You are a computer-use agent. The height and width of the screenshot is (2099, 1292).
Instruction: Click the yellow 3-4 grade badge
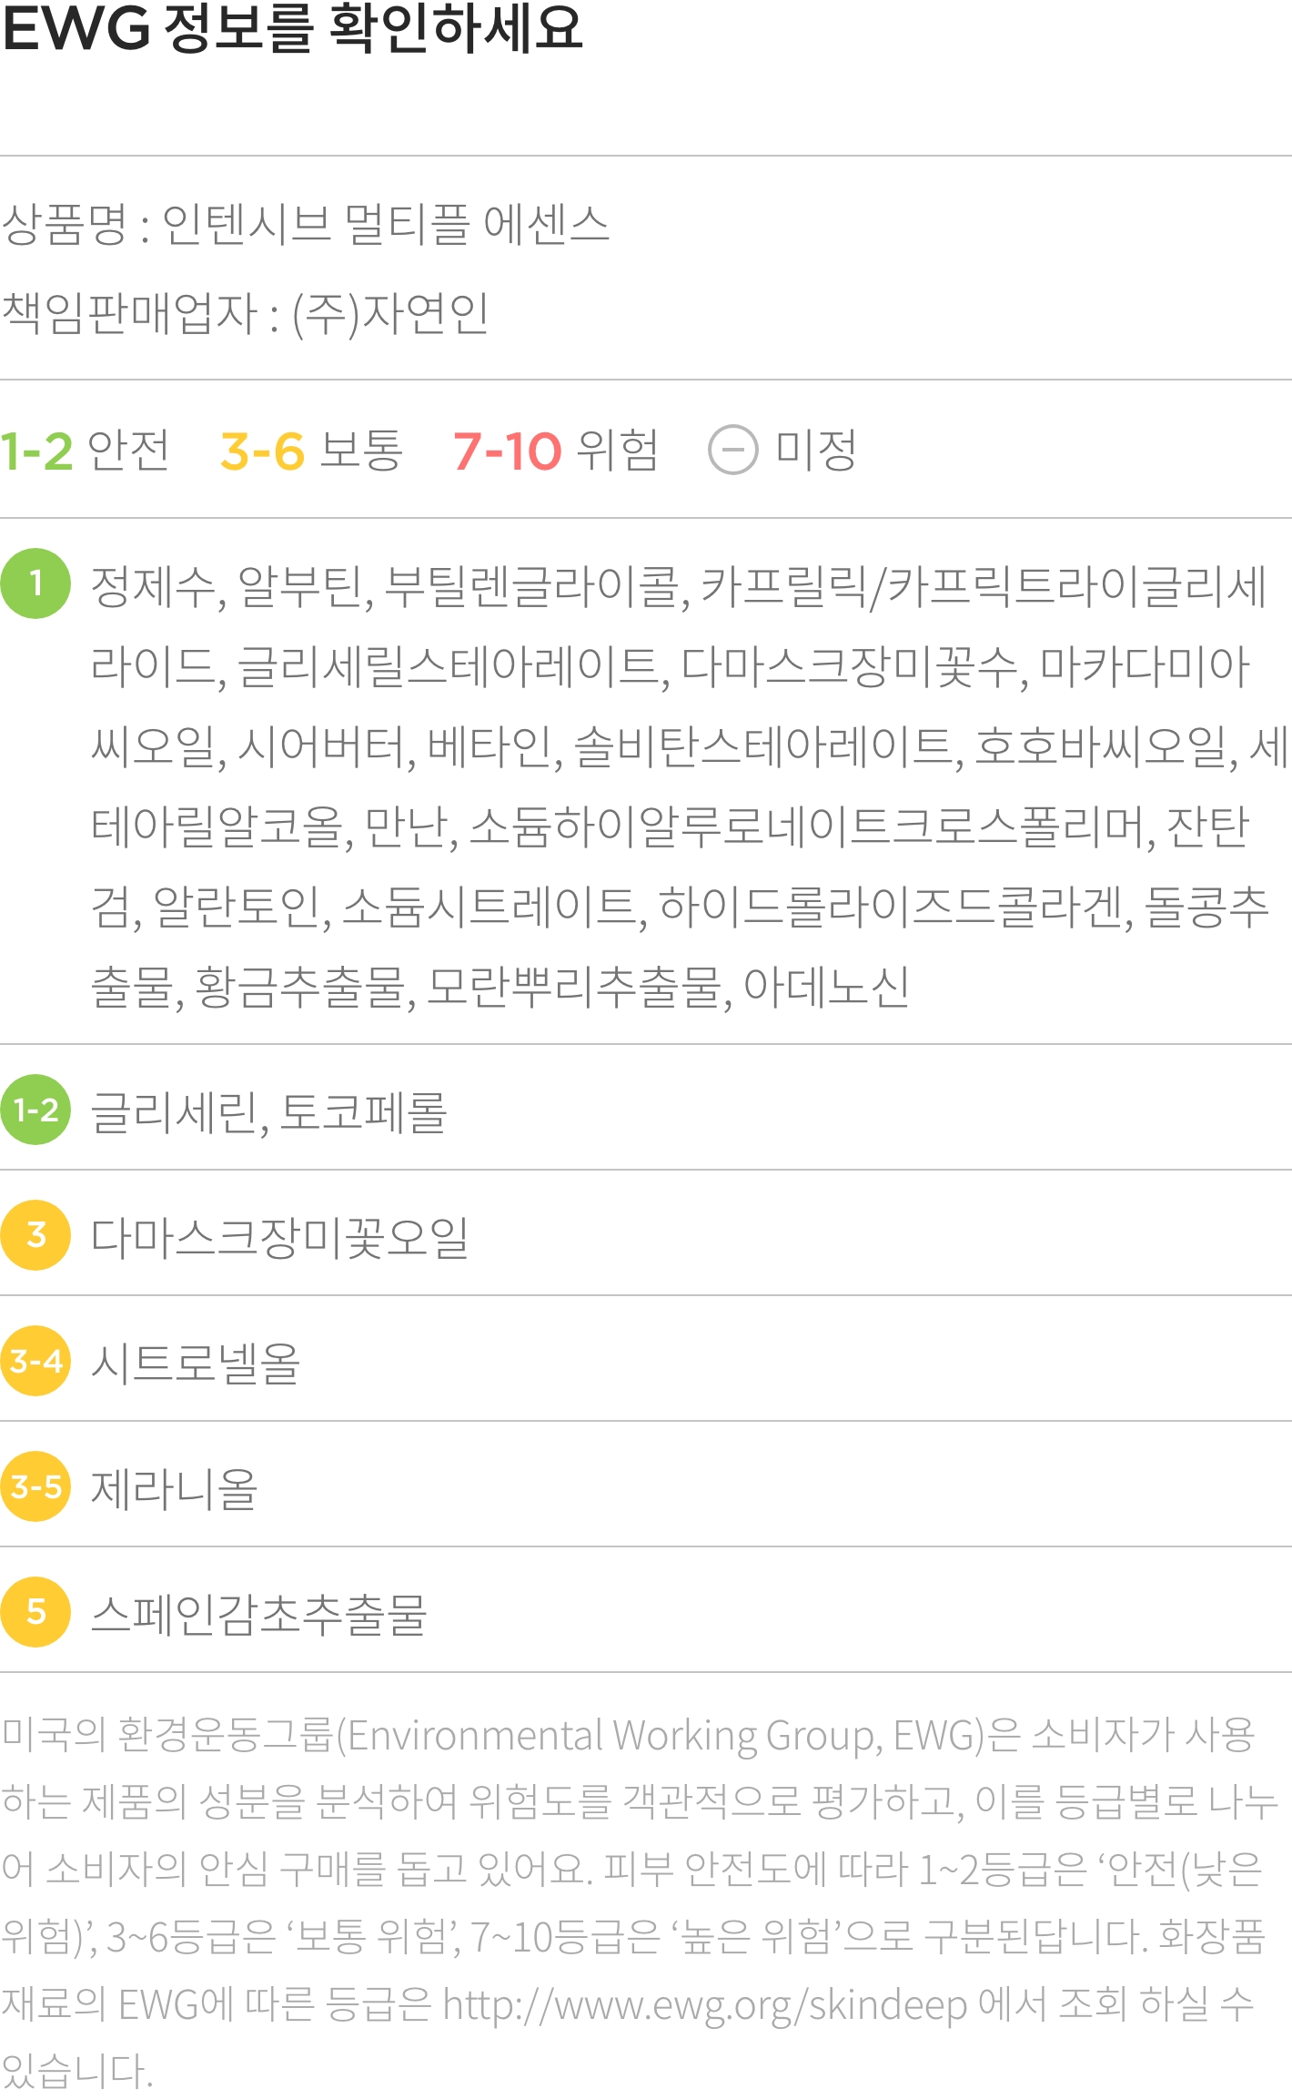tap(35, 1361)
